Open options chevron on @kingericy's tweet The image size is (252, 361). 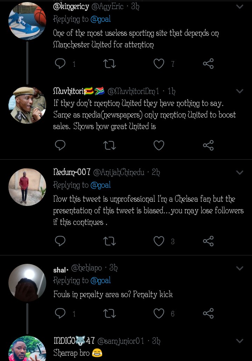(240, 7)
